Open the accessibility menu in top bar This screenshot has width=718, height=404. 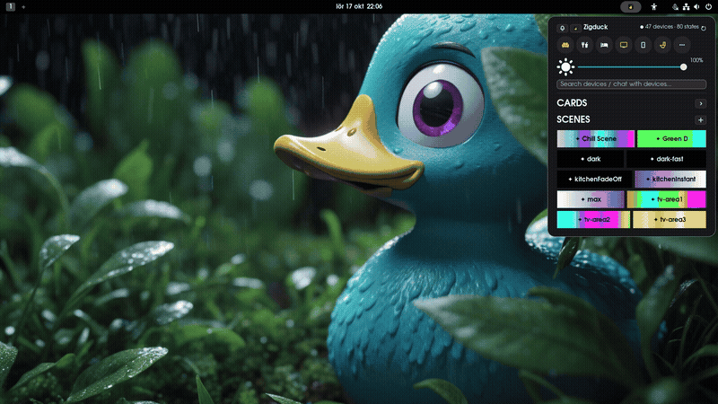(x=654, y=7)
